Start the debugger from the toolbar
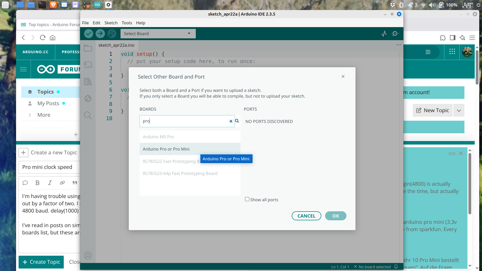The image size is (482, 271). 112,34
